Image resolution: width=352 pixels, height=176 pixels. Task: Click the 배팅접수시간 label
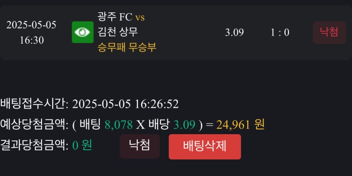(34, 104)
